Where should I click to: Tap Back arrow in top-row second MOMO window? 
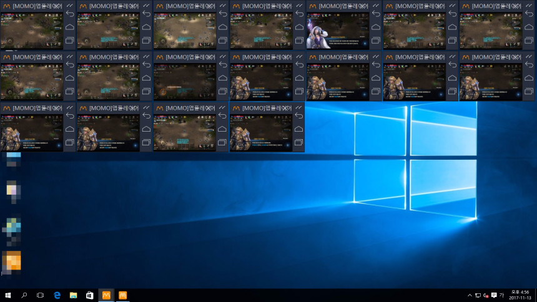click(x=147, y=14)
